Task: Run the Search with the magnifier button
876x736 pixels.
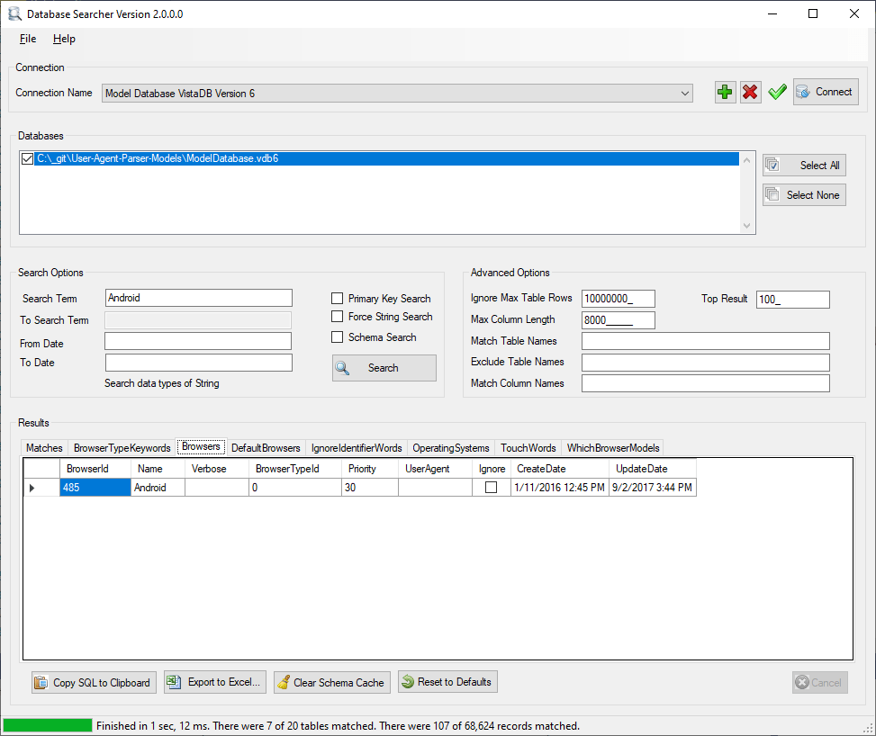Action: coord(384,367)
